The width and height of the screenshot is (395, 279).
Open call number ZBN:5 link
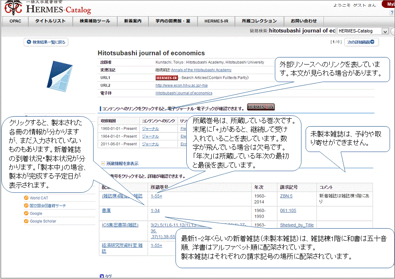[286, 196]
